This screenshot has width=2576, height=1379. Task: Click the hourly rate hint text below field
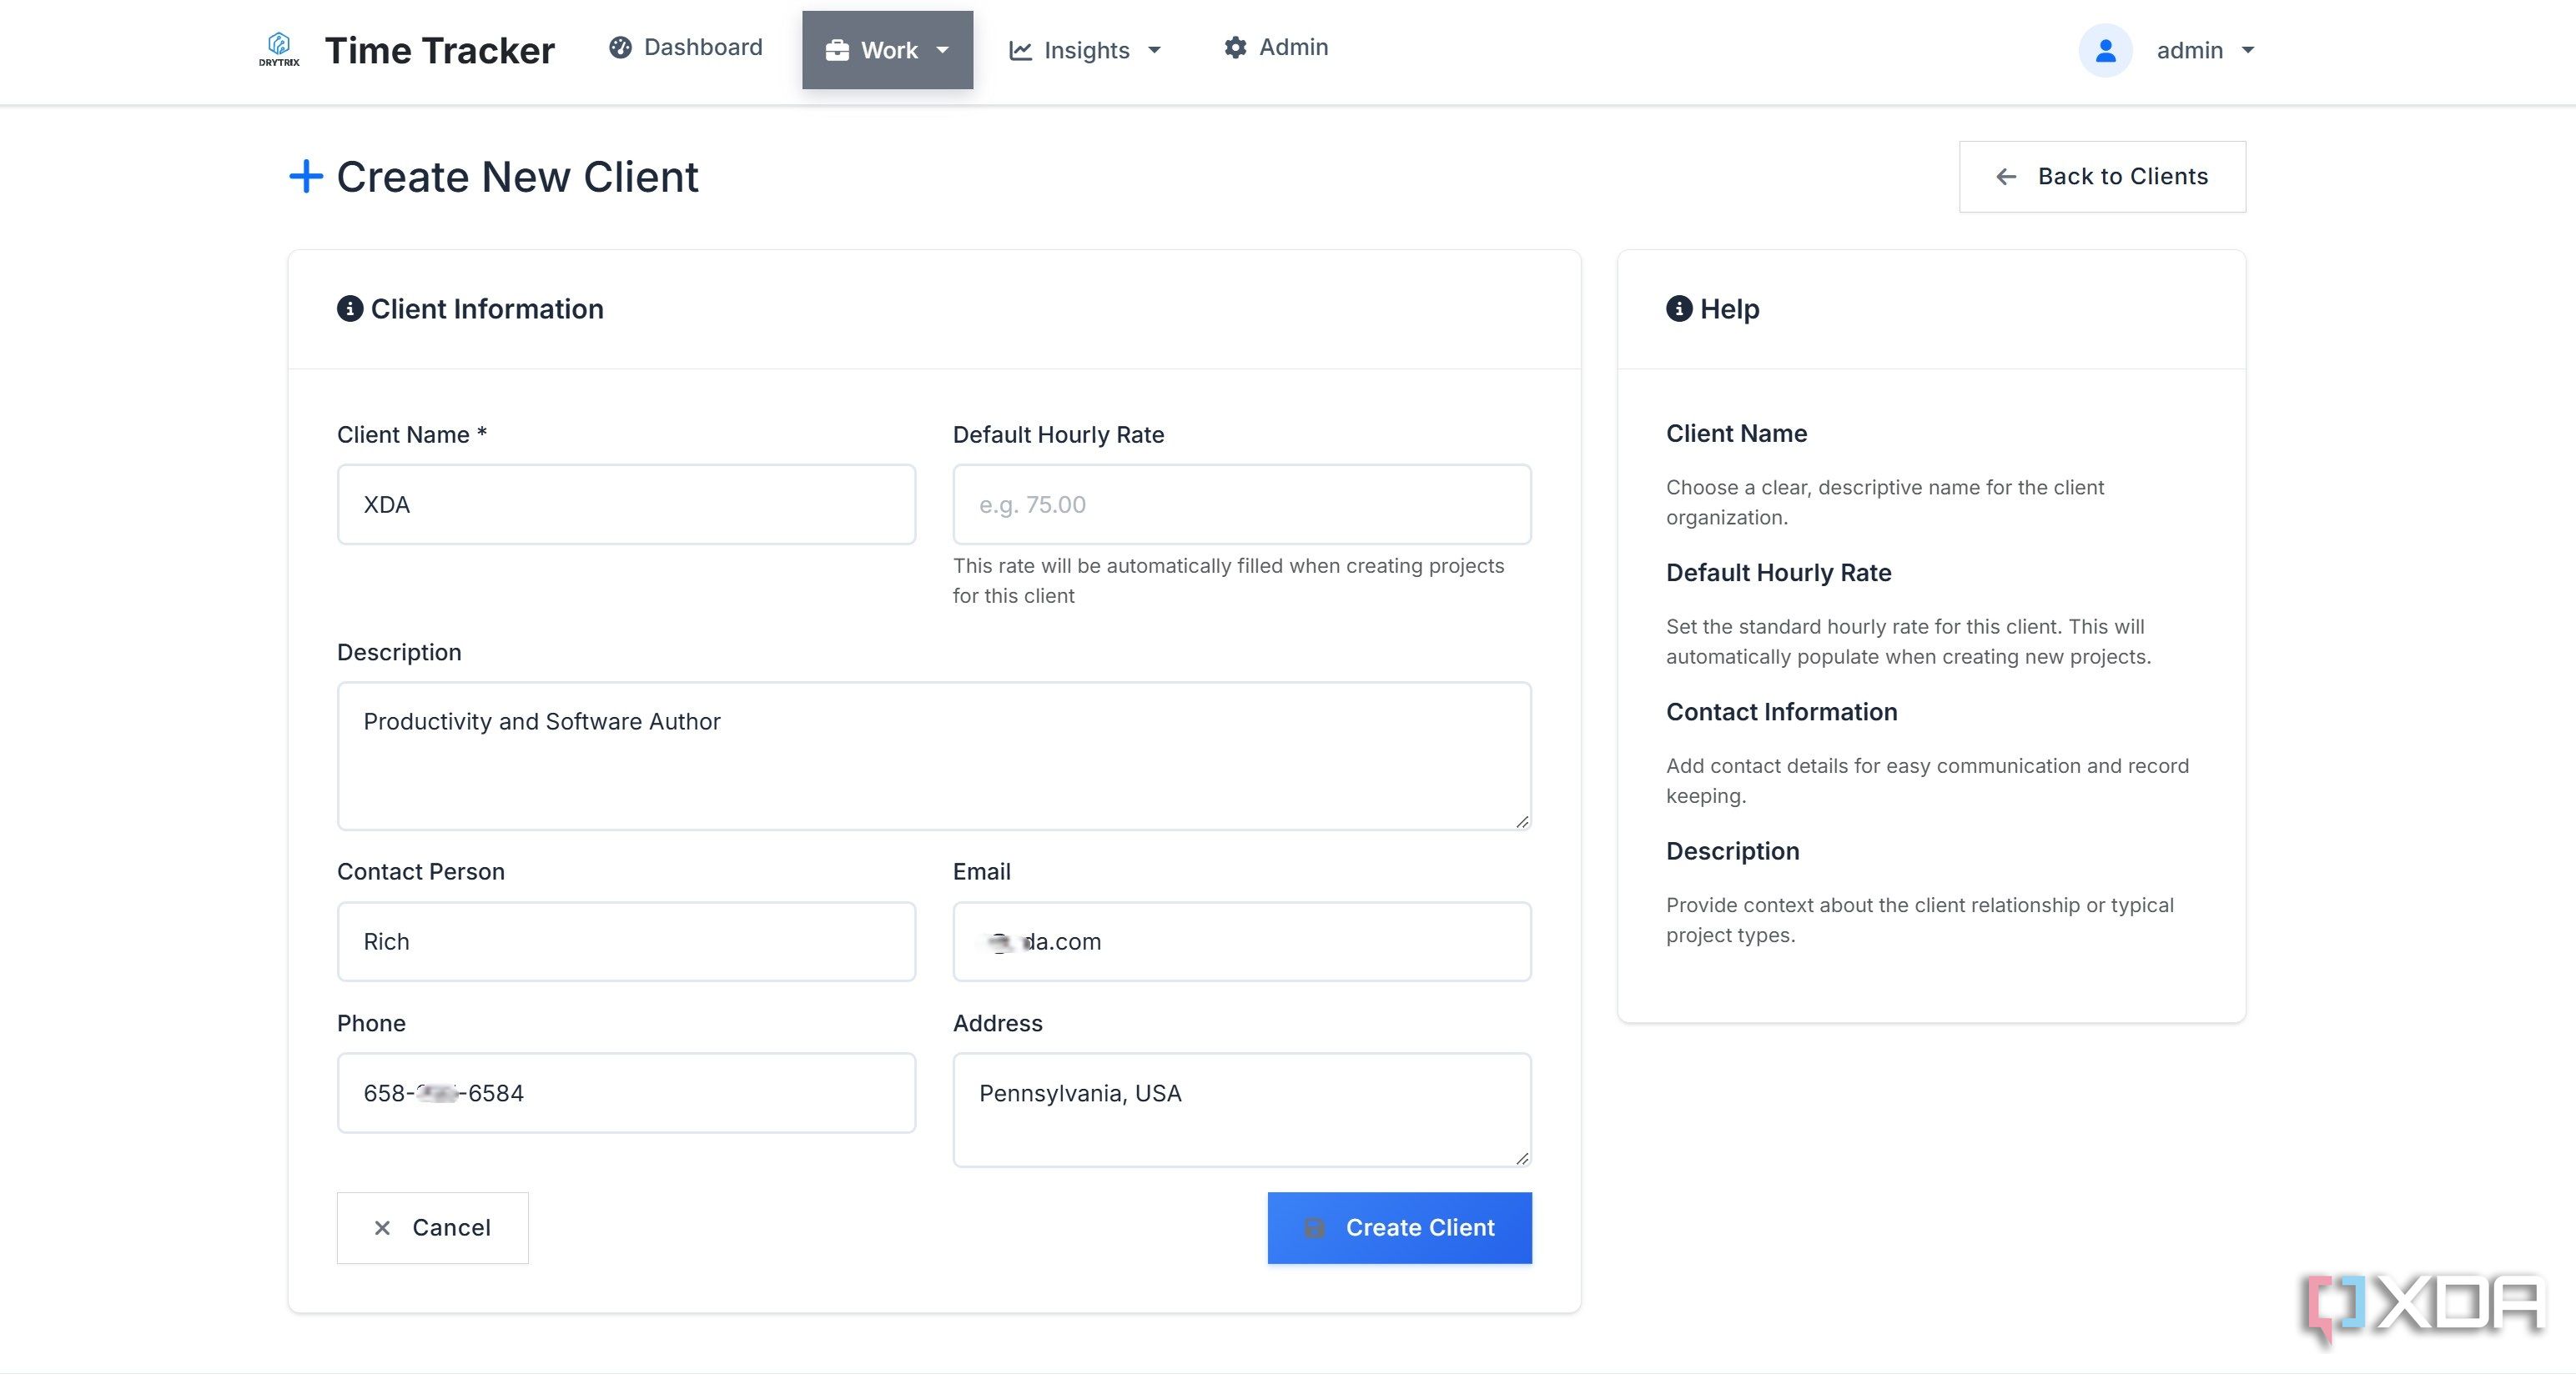coord(1228,580)
